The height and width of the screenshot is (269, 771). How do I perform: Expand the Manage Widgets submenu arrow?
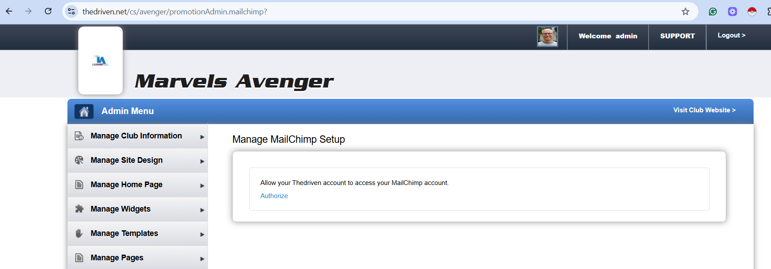(202, 210)
